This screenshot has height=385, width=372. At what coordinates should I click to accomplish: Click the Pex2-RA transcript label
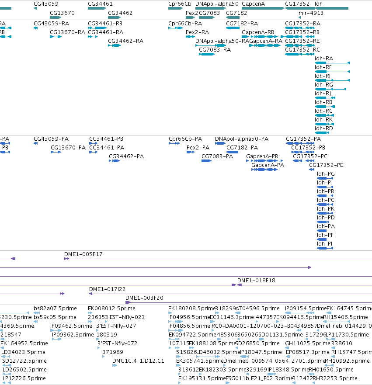[x=198, y=32]
